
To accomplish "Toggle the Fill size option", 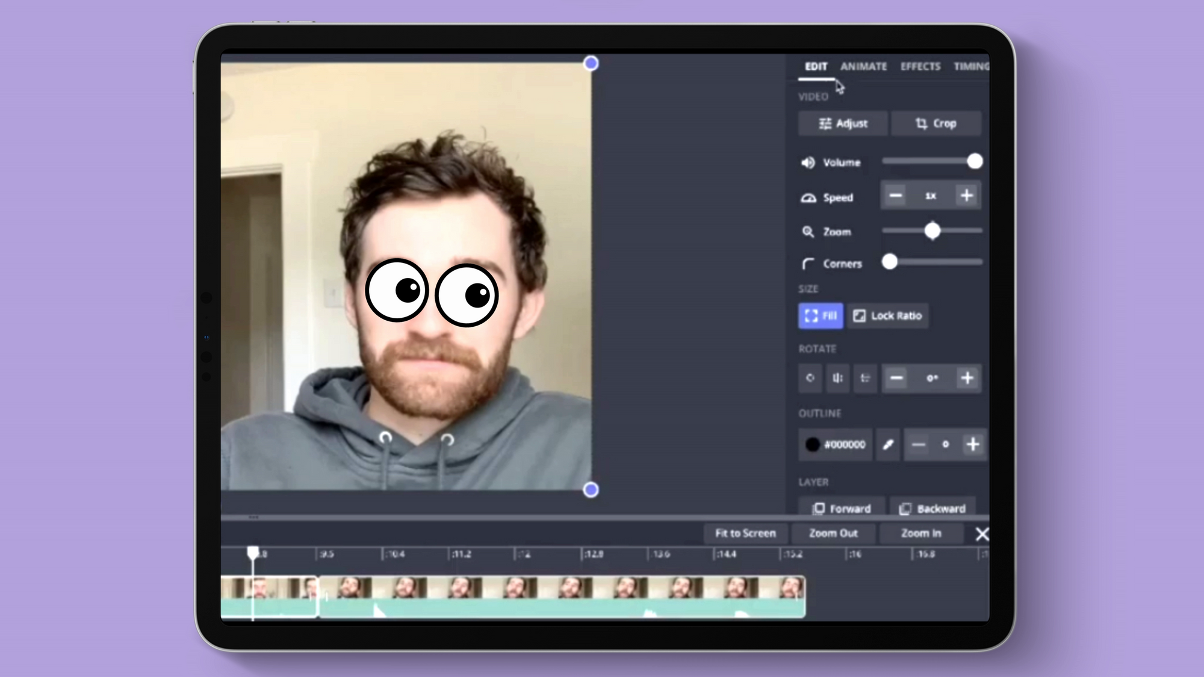I will 821,315.
